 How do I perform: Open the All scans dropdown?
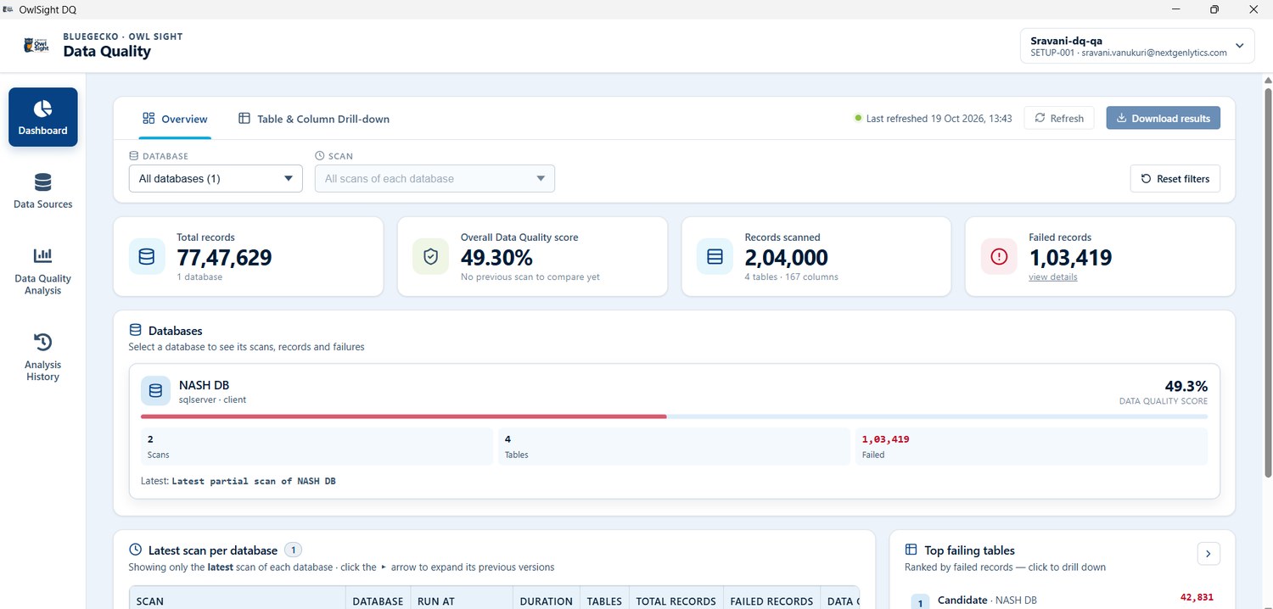pyautogui.click(x=435, y=179)
